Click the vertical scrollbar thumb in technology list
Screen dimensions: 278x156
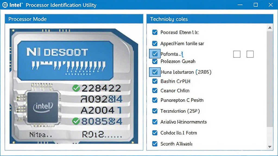270,79
